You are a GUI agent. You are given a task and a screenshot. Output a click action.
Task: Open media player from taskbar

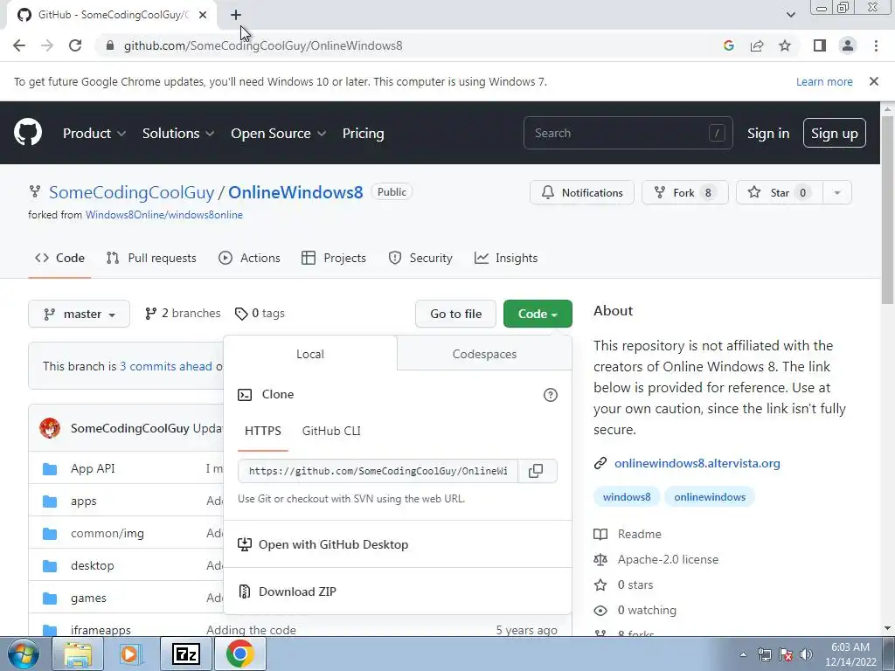[x=131, y=654]
